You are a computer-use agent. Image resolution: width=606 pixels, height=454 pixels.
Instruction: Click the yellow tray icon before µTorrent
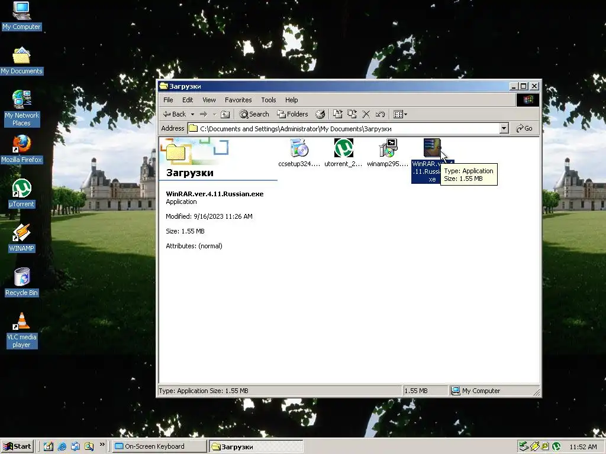545,446
